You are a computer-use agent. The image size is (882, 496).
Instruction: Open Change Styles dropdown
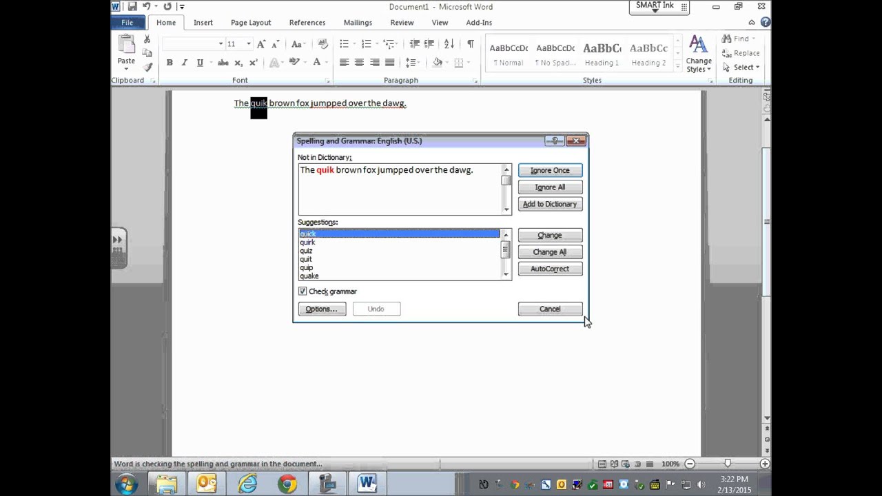pyautogui.click(x=698, y=55)
